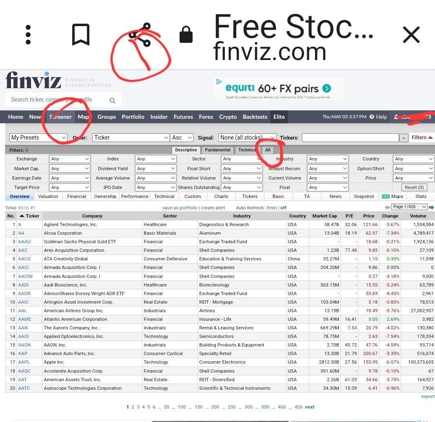
Task: Open the Signal dropdown
Action: 247,138
